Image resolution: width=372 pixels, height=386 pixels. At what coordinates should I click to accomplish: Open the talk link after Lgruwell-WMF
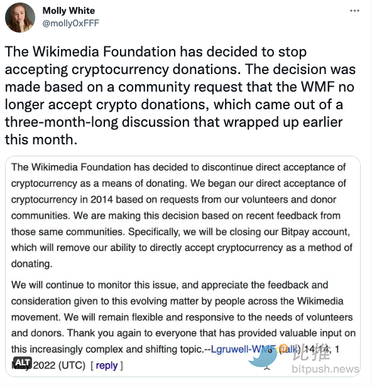(289, 350)
